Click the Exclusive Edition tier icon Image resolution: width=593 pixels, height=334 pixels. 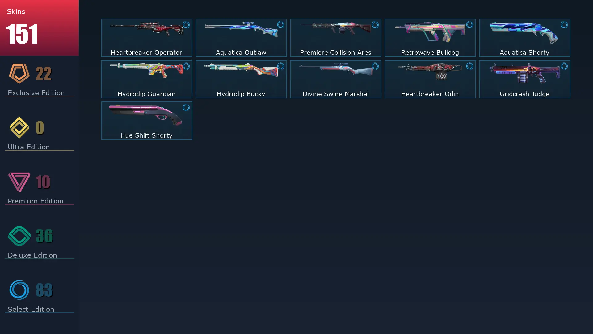click(19, 74)
